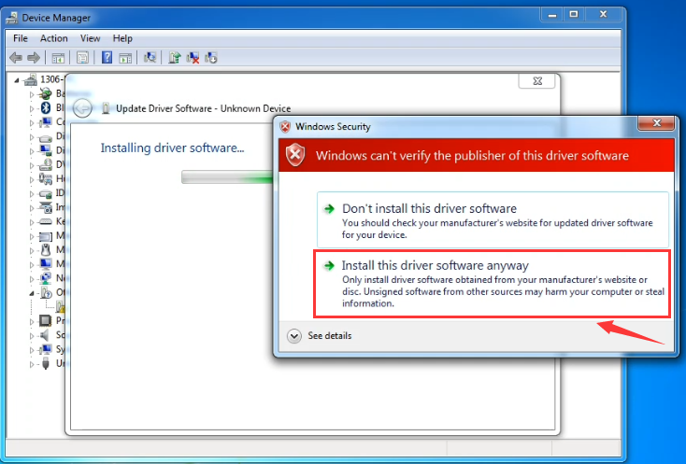Click the Back arrow in Device Manager toolbar
The image size is (686, 464).
[15, 58]
